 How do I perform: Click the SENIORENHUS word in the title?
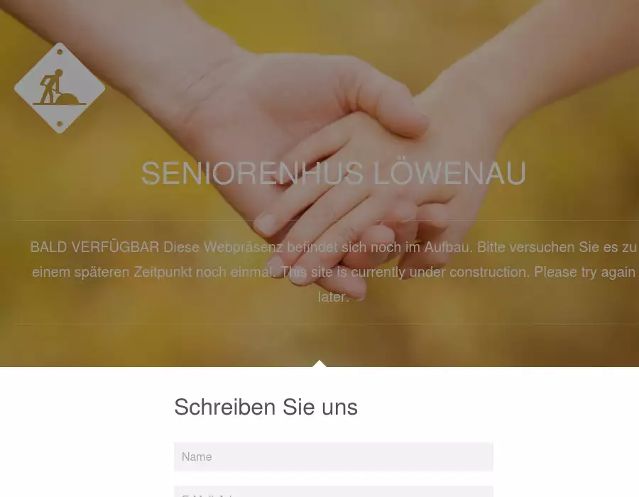tap(252, 173)
